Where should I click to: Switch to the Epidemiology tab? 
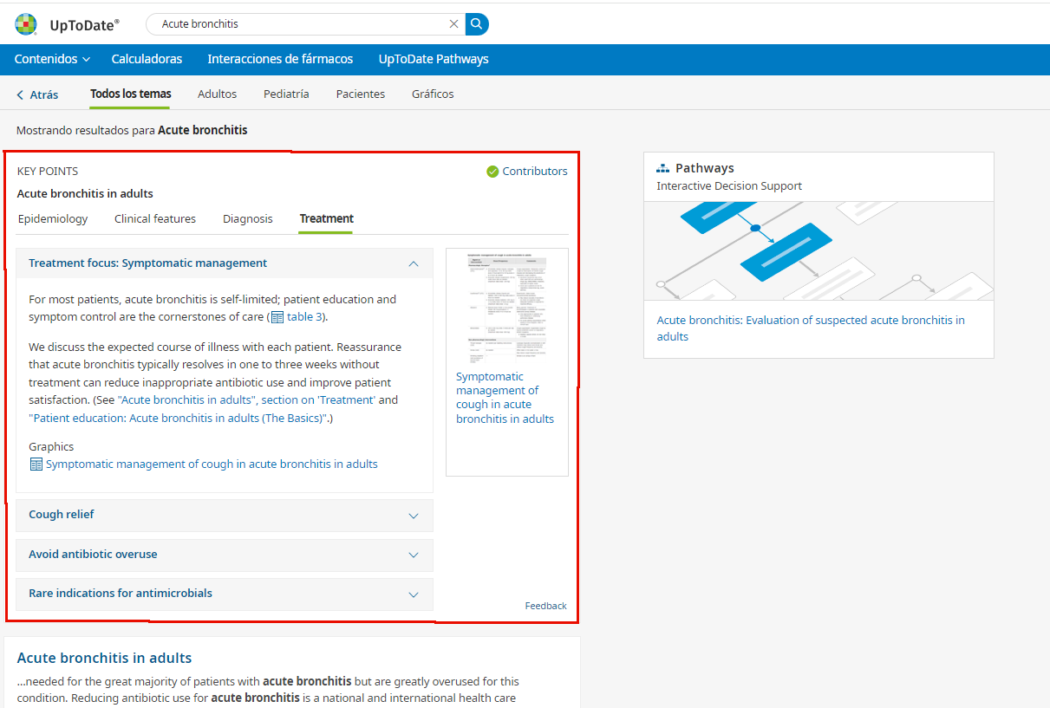53,219
